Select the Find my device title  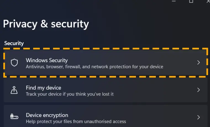coord(44,88)
